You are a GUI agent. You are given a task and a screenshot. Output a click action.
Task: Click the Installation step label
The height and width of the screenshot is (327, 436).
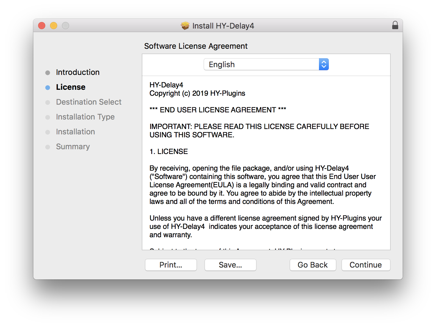(75, 132)
